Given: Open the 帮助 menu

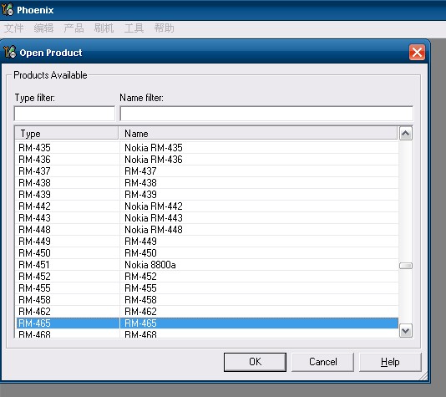Looking at the screenshot, I should 165,28.
